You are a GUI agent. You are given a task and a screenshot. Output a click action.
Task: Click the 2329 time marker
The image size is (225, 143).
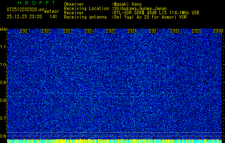196,31
